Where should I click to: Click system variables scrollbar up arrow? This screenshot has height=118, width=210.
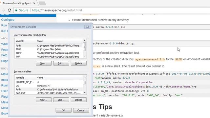click(x=85, y=77)
